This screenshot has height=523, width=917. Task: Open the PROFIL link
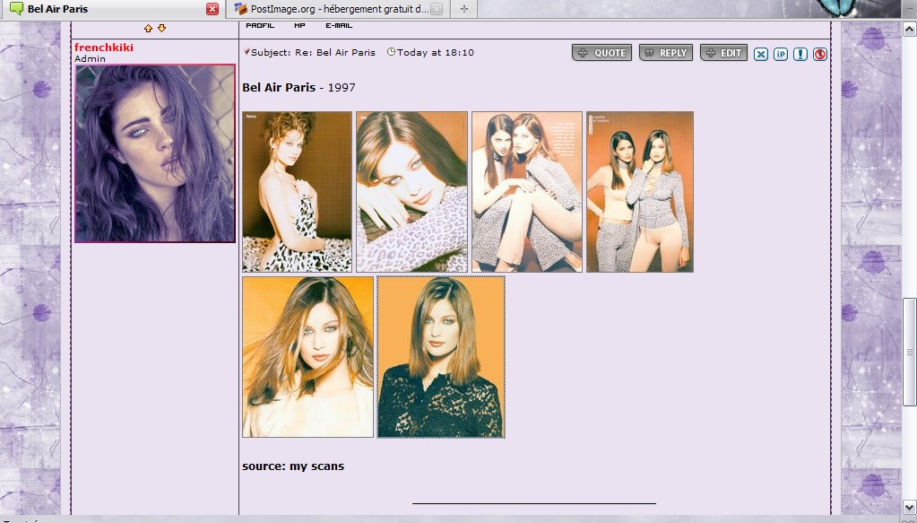coord(260,25)
